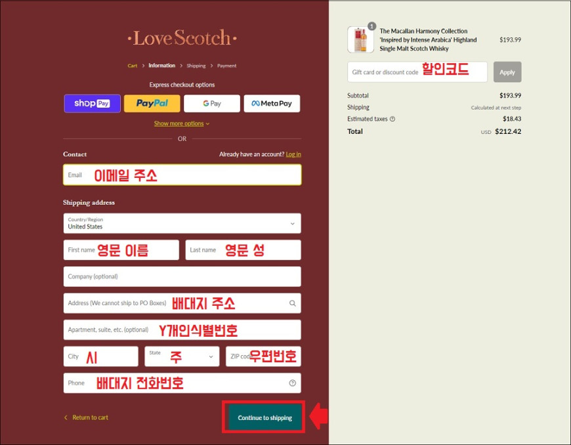Image resolution: width=571 pixels, height=445 pixels.
Task: Focus the Phone number field
Action: [182, 383]
